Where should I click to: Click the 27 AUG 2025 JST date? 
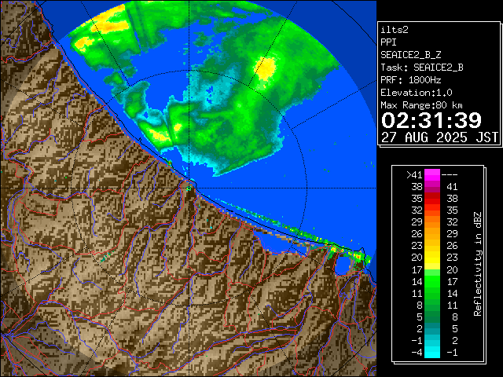point(439,137)
